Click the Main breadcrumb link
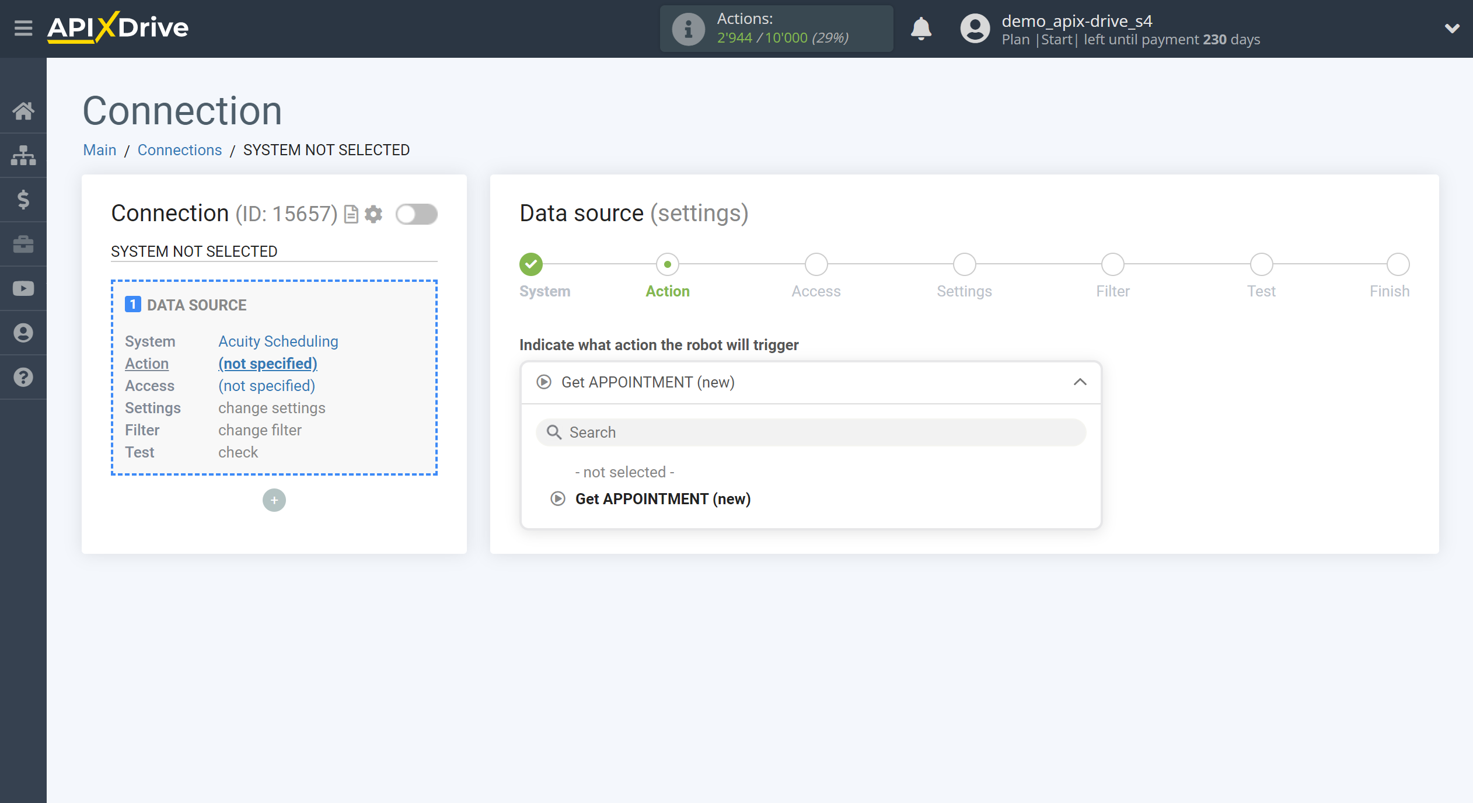 (100, 149)
